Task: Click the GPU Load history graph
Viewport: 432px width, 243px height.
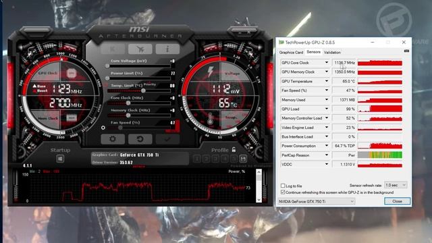Action: tap(380, 109)
